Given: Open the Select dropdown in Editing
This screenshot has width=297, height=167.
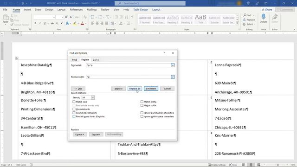Looking at the screenshot, I should tap(249, 24).
